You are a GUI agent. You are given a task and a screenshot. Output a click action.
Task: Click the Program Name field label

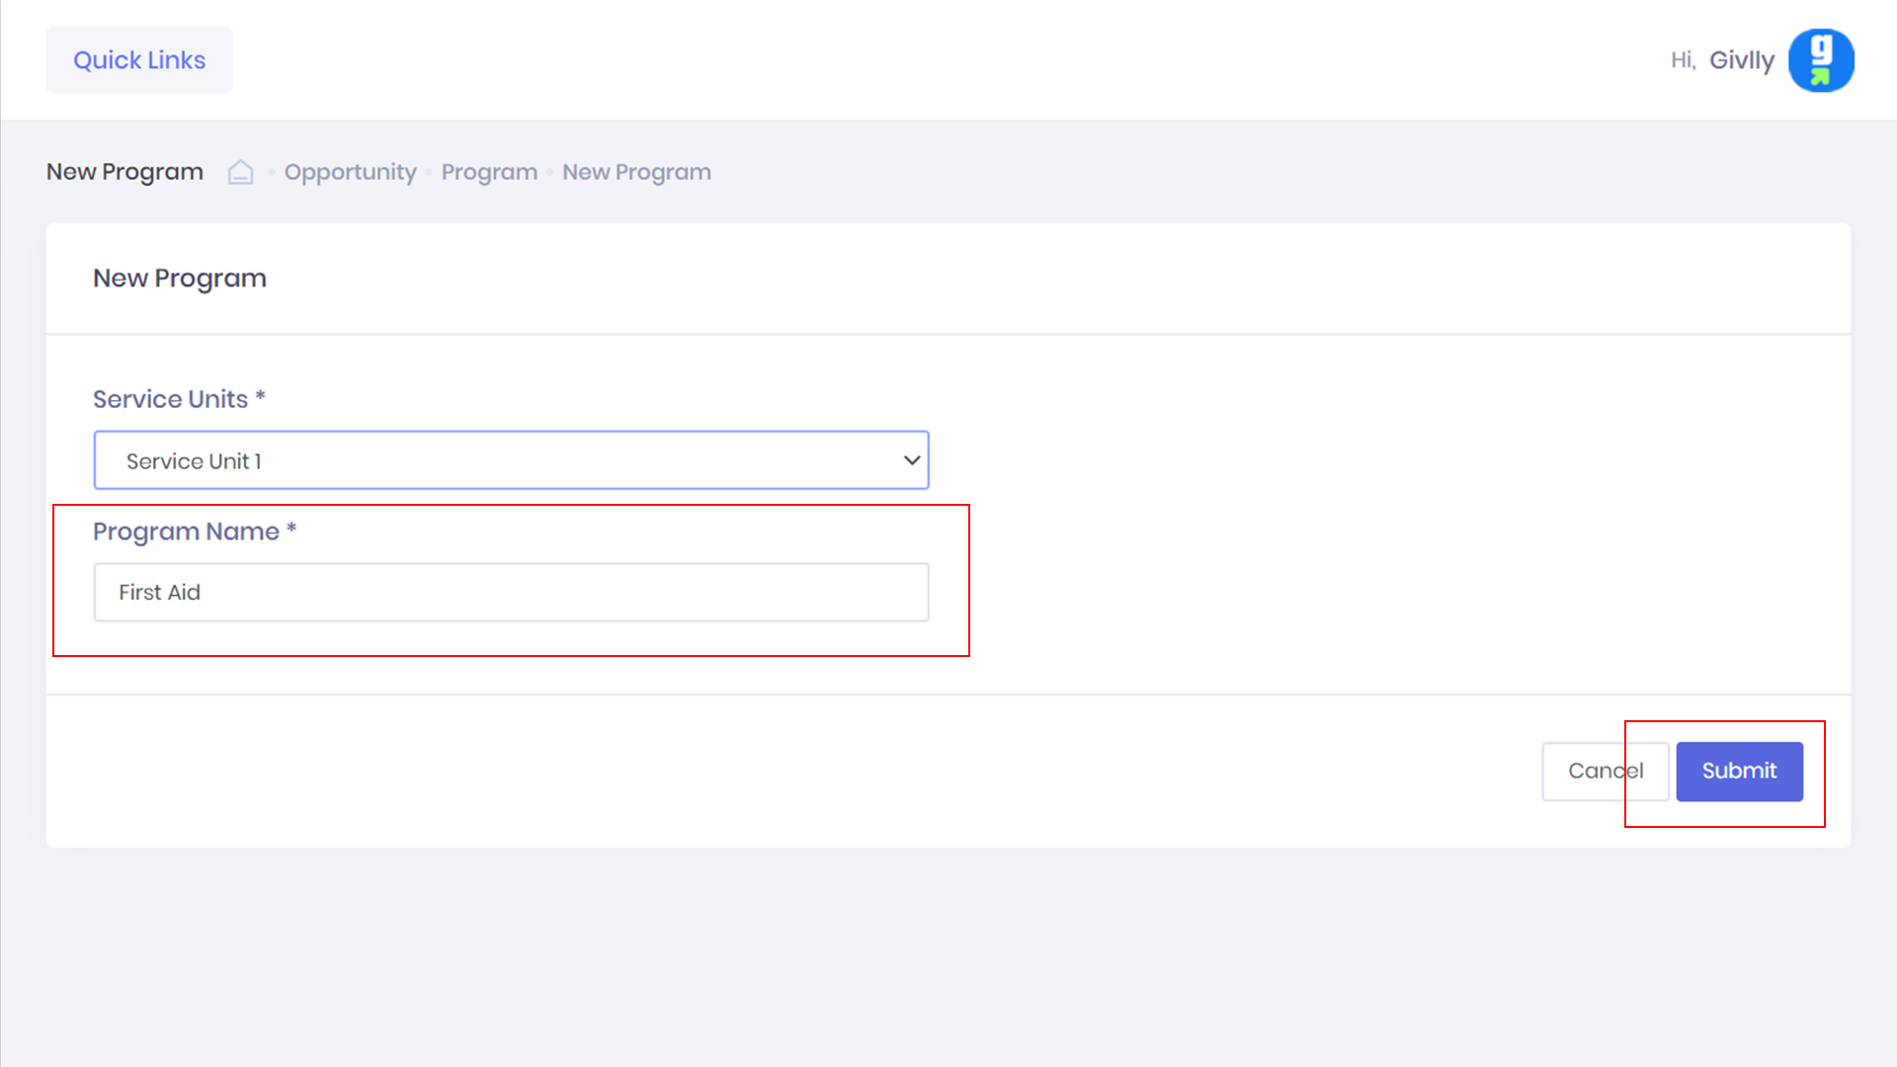186,532
